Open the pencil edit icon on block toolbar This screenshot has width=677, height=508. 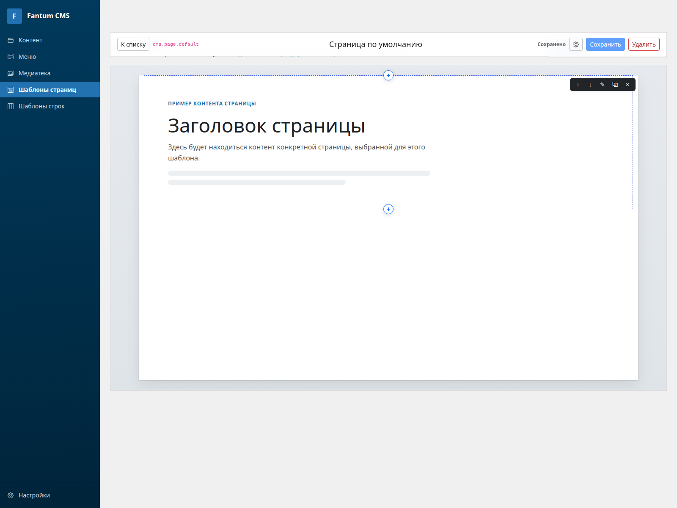pos(603,85)
